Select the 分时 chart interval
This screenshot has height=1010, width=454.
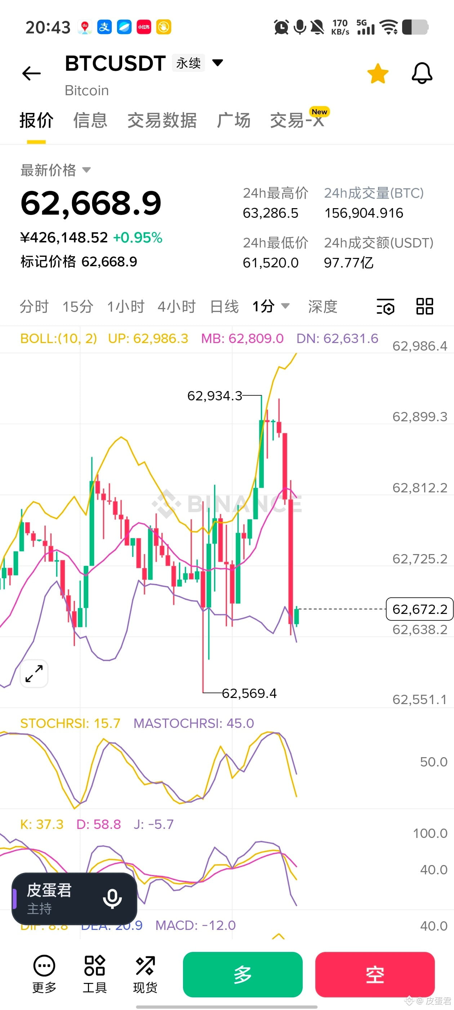[34, 307]
